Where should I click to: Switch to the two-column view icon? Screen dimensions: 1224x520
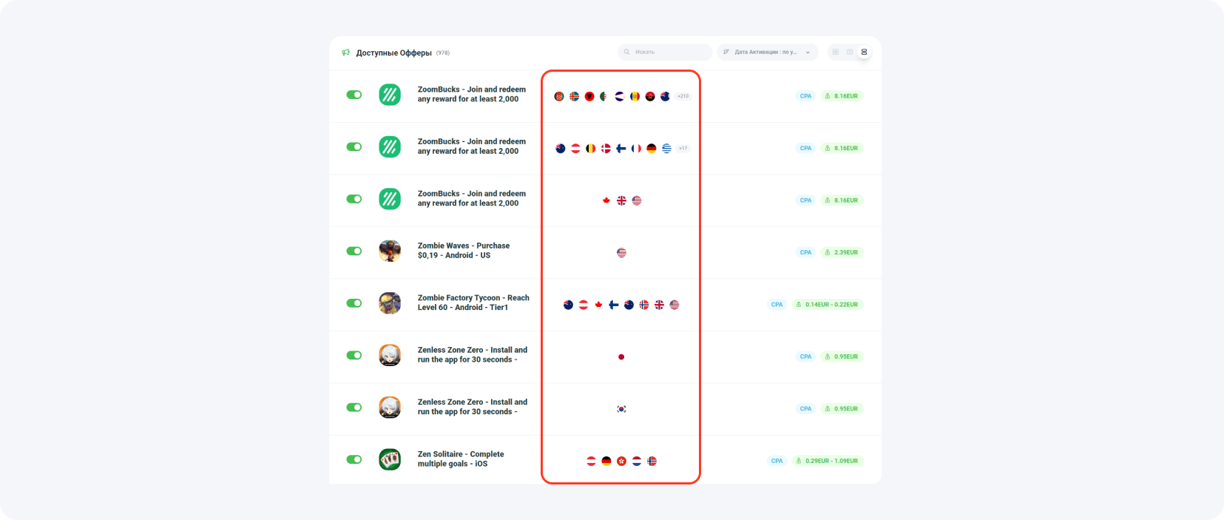(x=850, y=52)
